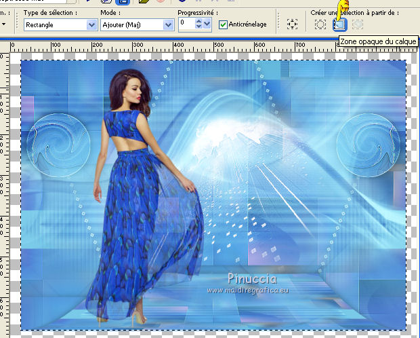Create selection from current selection icon
This screenshot has width=420, height=338.
click(x=320, y=24)
